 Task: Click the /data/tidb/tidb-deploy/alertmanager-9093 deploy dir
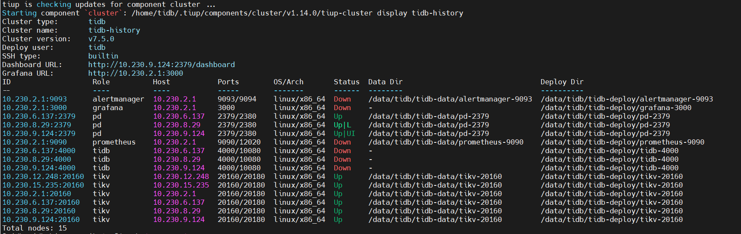pyautogui.click(x=627, y=99)
